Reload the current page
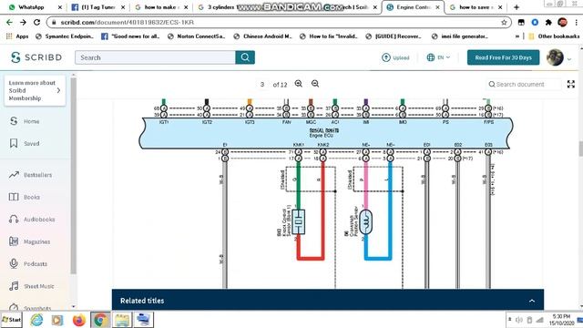The image size is (583, 328). tap(36, 22)
